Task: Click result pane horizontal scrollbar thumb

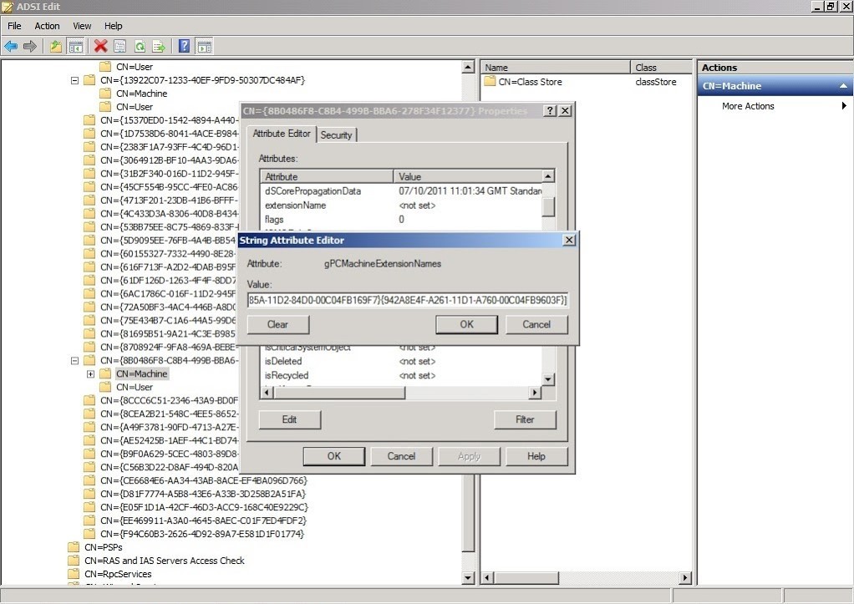Action: pos(526,578)
